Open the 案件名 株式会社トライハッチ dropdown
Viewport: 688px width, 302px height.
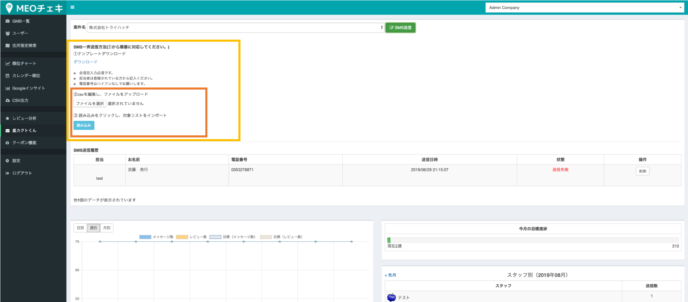(x=235, y=28)
